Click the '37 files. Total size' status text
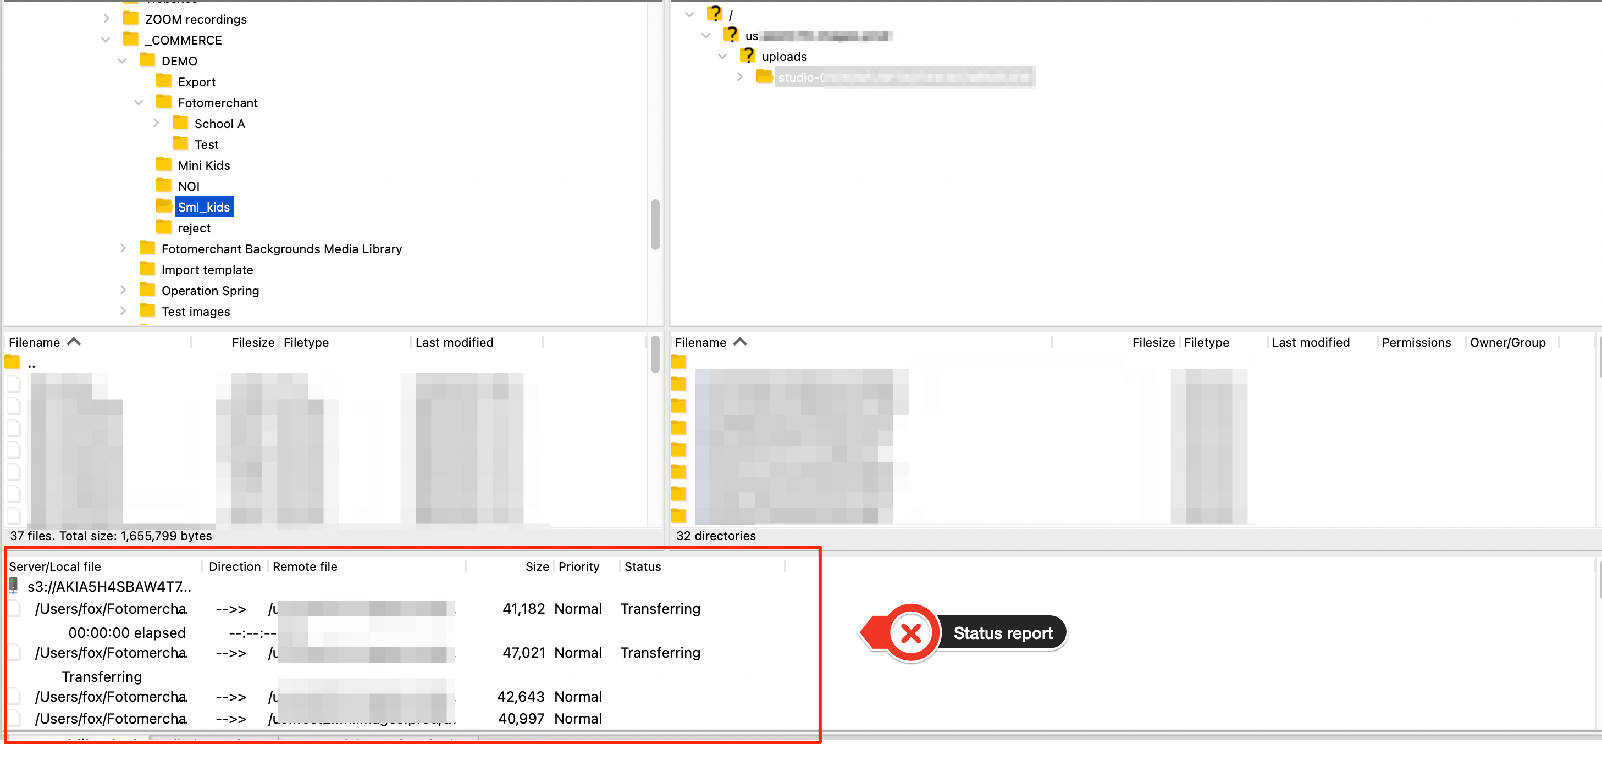This screenshot has width=1602, height=767. coord(111,536)
